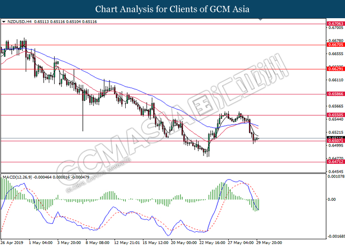Click the 12 May 21:01 time label
Viewport: 345px width, 246px height.
127,243
